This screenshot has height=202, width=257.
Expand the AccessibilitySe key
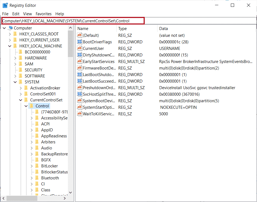click(x=32, y=118)
